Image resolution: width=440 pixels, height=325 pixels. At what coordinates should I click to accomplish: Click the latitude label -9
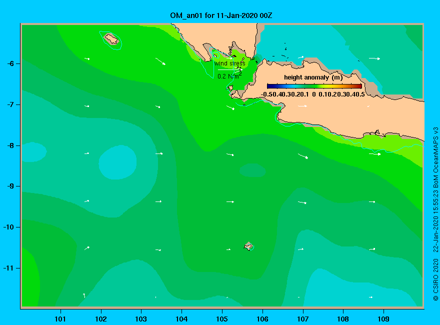coord(10,186)
